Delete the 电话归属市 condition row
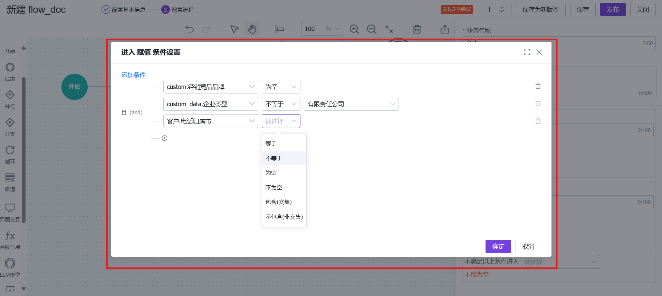662x296 pixels. (x=538, y=121)
